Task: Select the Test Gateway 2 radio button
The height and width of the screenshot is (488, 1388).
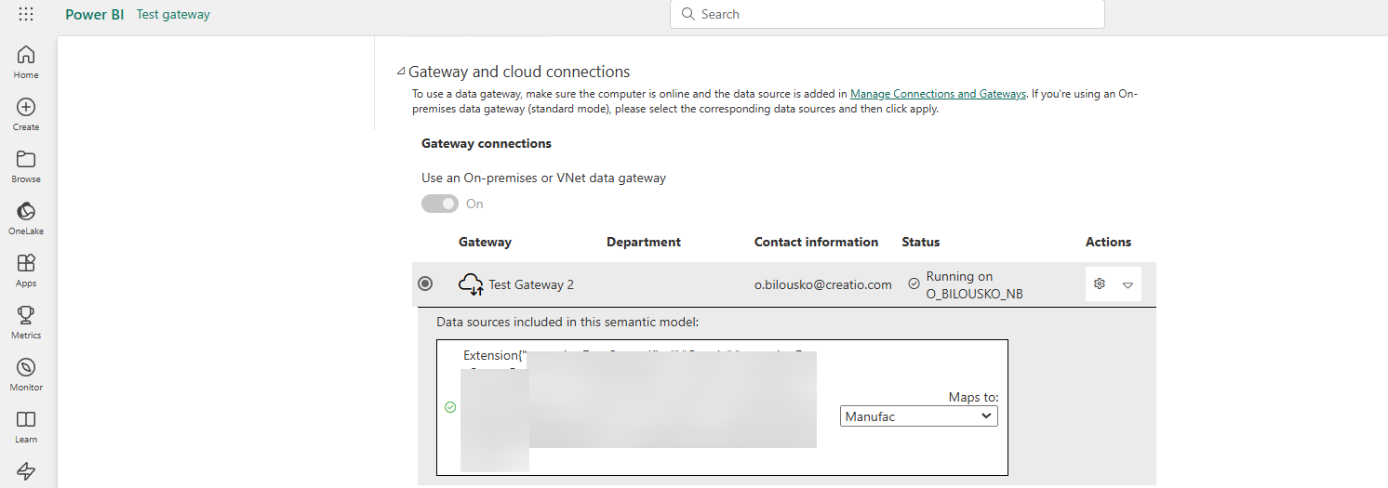Action: pyautogui.click(x=425, y=284)
